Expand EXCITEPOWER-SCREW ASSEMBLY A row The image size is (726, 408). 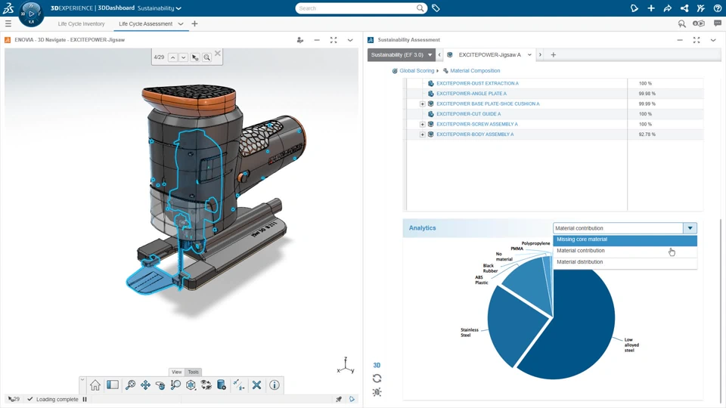pos(422,125)
